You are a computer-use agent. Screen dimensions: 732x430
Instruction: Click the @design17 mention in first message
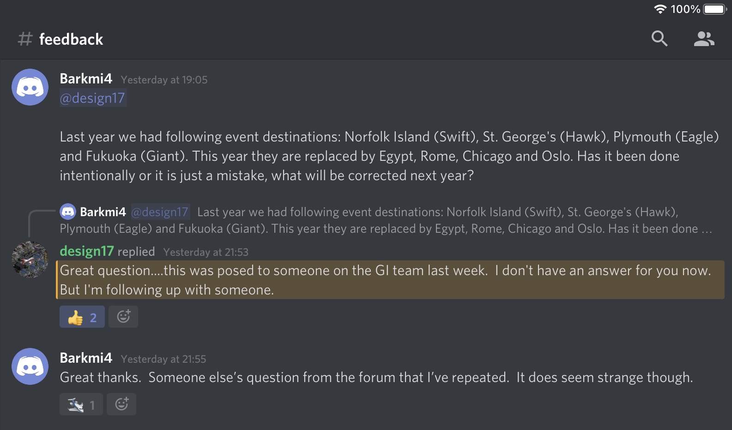point(93,98)
